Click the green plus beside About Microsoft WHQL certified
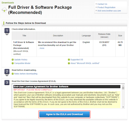This screenshot has height=121, width=129. pos(69,63)
